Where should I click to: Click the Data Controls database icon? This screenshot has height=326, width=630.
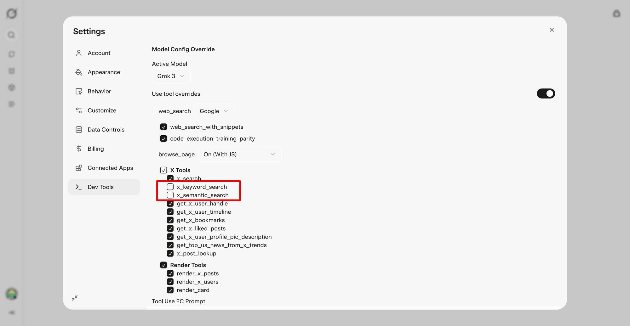click(x=79, y=130)
